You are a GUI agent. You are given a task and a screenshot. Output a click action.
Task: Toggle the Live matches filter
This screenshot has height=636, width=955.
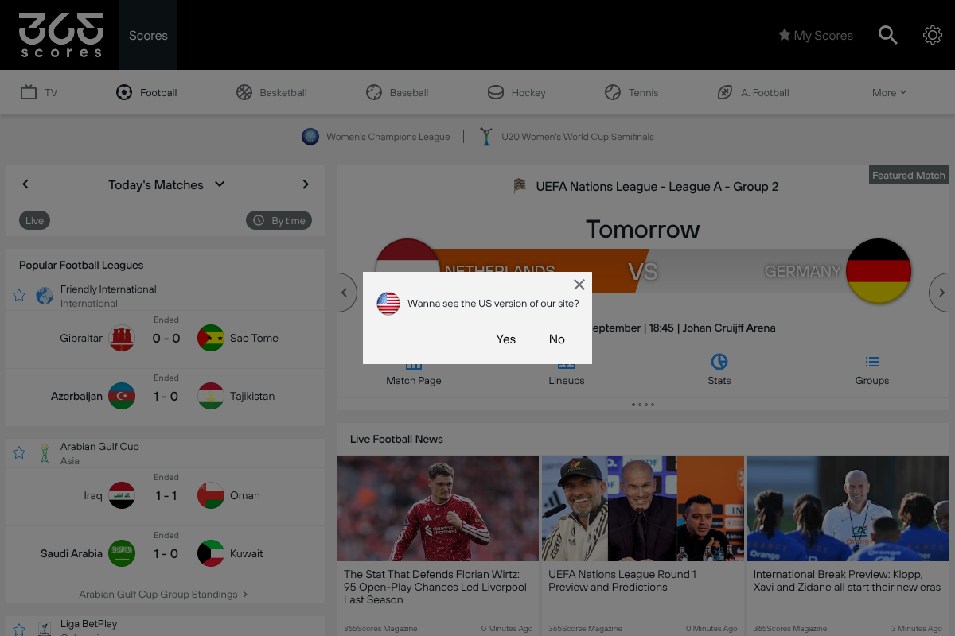pos(34,220)
